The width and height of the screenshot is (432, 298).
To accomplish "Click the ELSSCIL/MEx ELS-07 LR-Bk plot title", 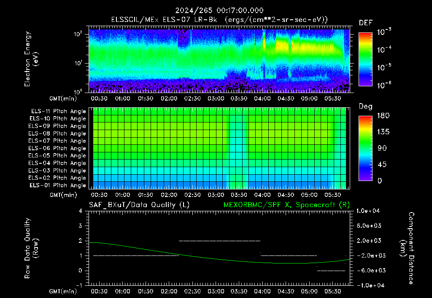I will 219,20.
